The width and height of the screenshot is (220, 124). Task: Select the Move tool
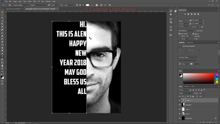coord(2,12)
